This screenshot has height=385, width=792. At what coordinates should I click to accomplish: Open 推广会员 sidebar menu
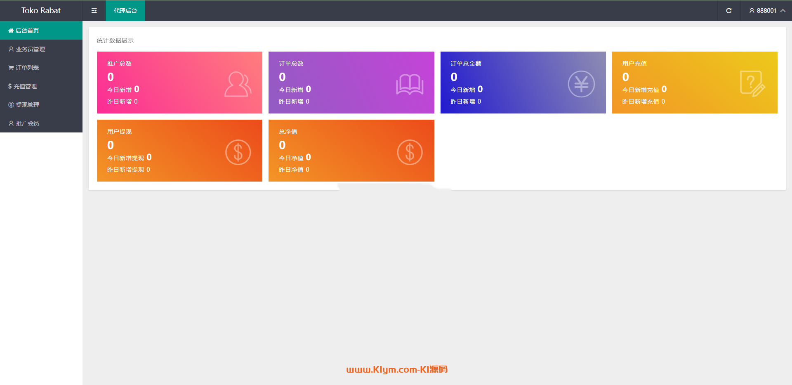41,123
